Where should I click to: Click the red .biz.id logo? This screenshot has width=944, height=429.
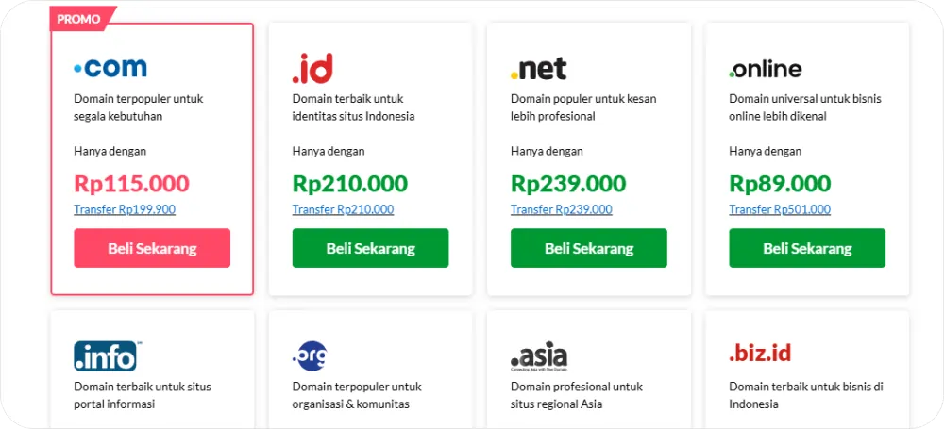click(760, 354)
